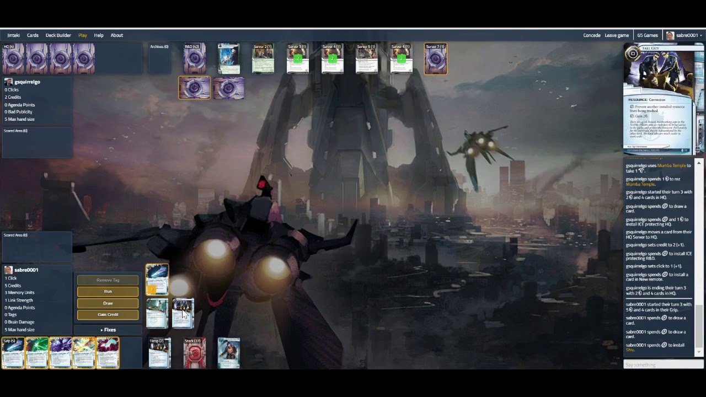
Task: Click the runner's '5 Credits' stat
Action: tap(13, 286)
